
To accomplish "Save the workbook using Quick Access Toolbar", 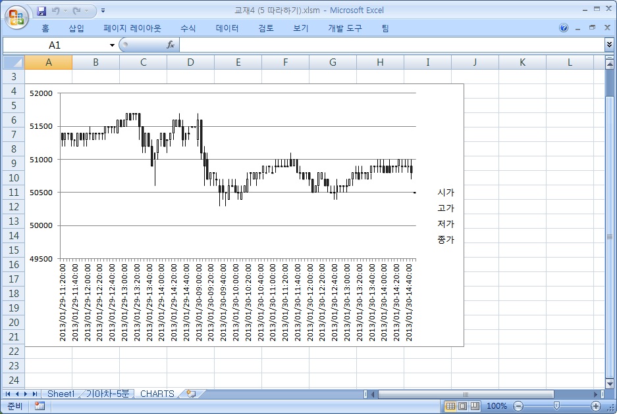I will point(41,10).
